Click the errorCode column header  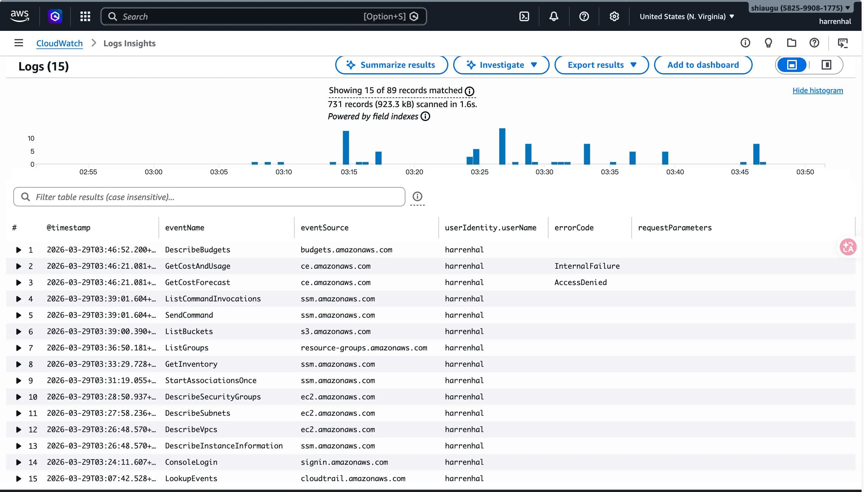click(x=574, y=228)
